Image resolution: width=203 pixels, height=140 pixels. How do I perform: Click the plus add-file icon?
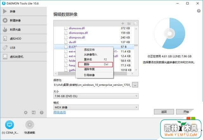[123, 23]
